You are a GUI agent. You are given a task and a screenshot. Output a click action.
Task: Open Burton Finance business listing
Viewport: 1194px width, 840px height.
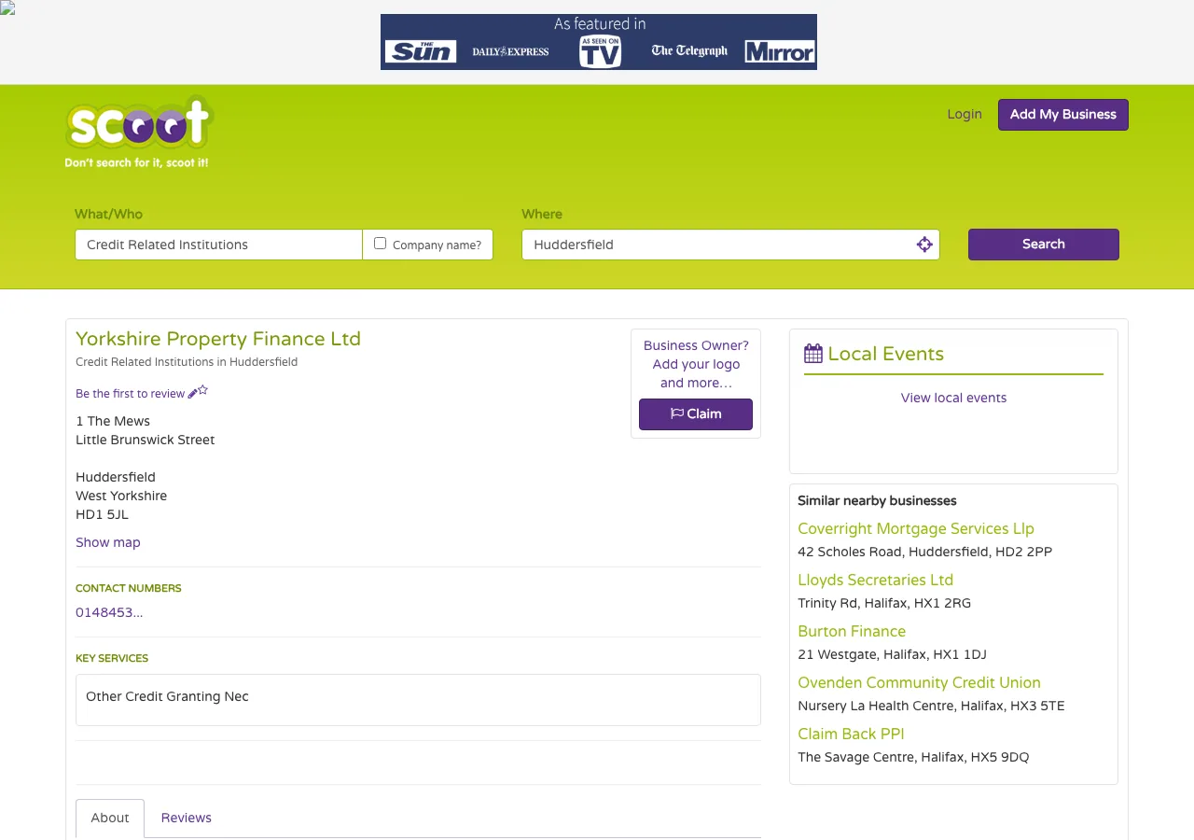851,631
